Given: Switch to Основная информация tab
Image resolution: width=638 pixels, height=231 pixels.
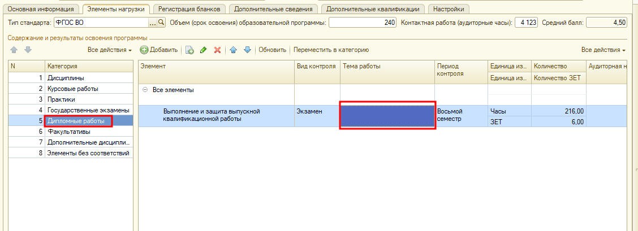Looking at the screenshot, I should (x=41, y=9).
